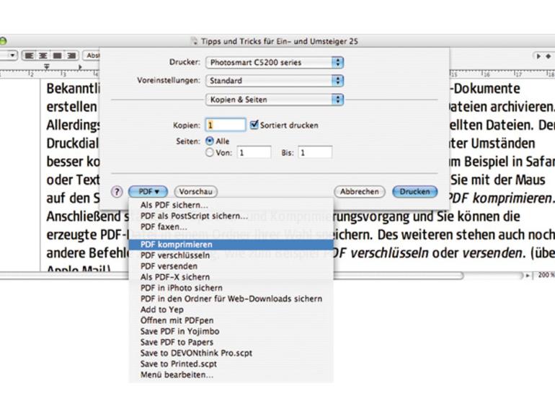This screenshot has height=417, width=555.
Task: Choose PDF in den Ordner für Web-Downloads sichern
Action: [231, 299]
